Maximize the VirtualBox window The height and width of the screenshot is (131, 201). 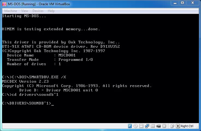point(182,3)
